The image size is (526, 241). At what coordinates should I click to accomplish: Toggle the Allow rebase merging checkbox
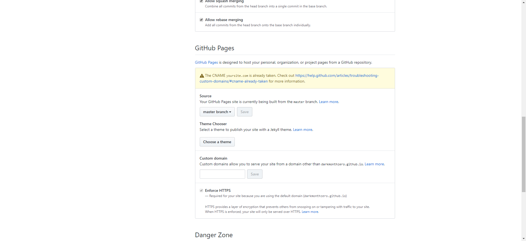(201, 20)
